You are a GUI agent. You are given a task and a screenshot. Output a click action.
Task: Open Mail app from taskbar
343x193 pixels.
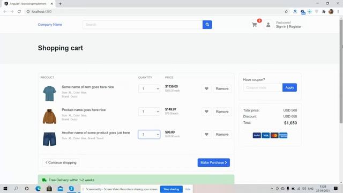[61, 189]
